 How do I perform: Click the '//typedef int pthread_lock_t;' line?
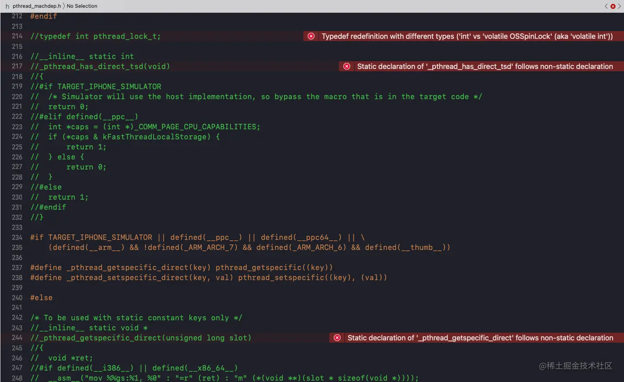pyautogui.click(x=96, y=36)
